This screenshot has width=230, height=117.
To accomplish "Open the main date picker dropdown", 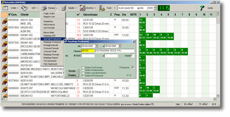I will [x=155, y=8].
